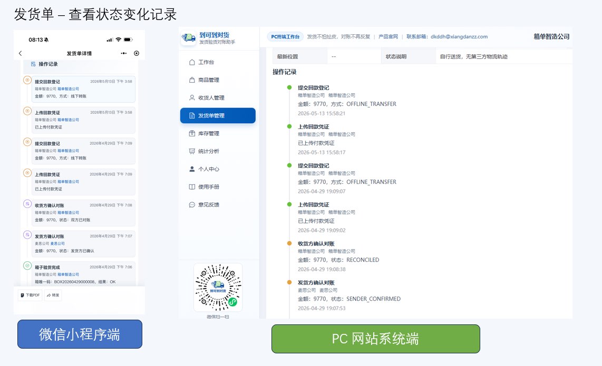Select the highlighted 发货单管理 menu item
602x366 pixels.
[218, 115]
